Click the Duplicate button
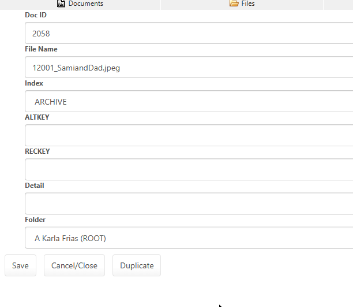The height and width of the screenshot is (307, 353). [137, 266]
